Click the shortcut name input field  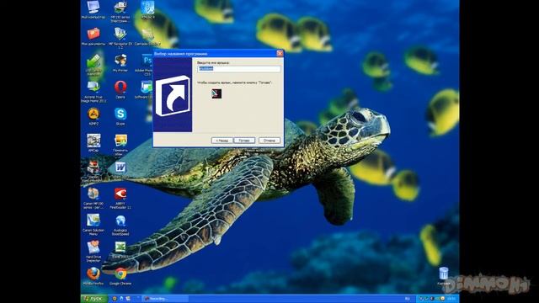(239, 69)
